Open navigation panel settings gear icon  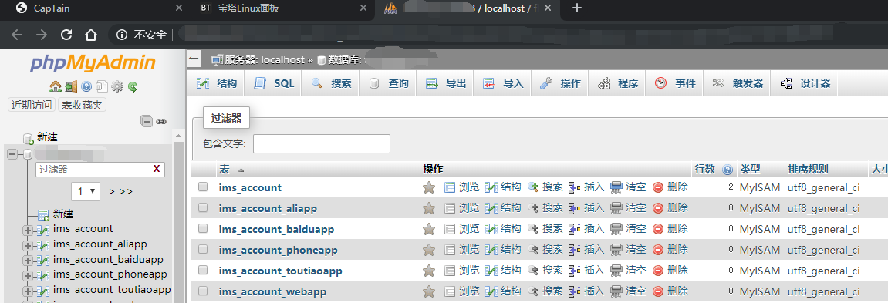point(117,86)
